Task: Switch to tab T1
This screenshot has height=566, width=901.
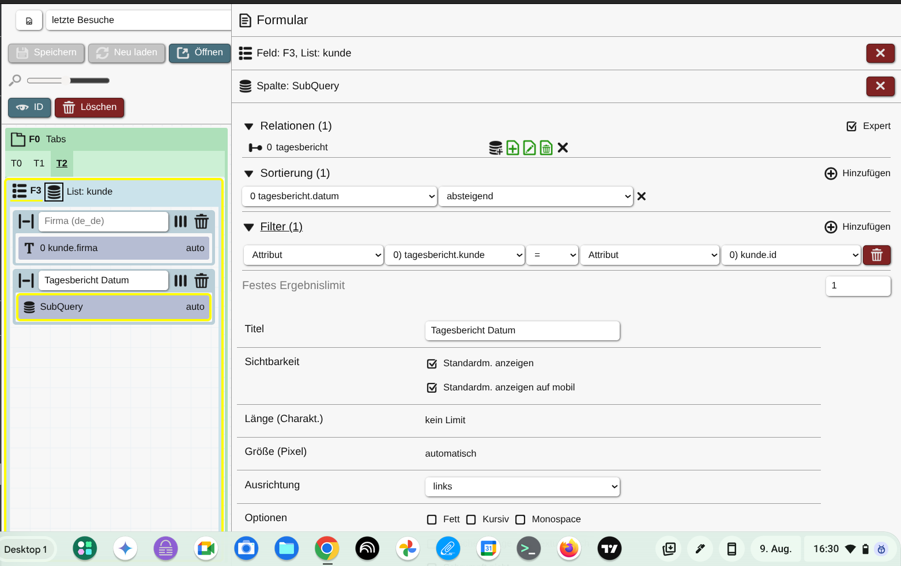Action: (39, 164)
